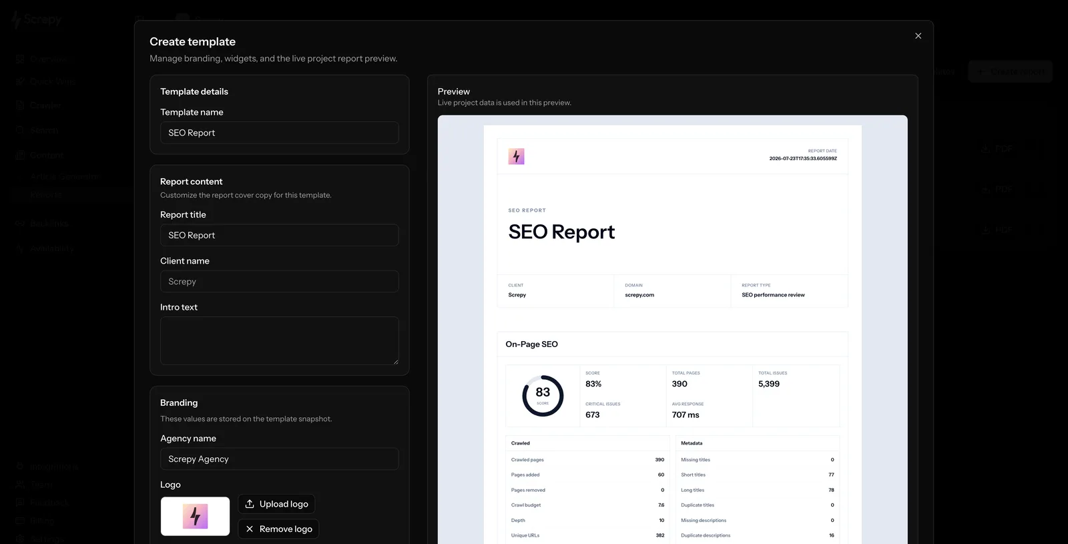Click the Agency name input field
This screenshot has height=544, width=1068.
[279, 459]
